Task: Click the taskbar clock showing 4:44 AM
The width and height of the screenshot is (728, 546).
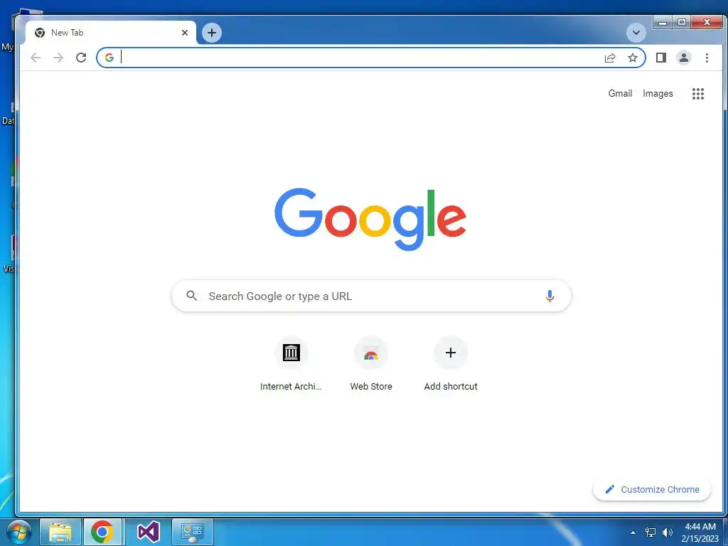Action: 700,532
